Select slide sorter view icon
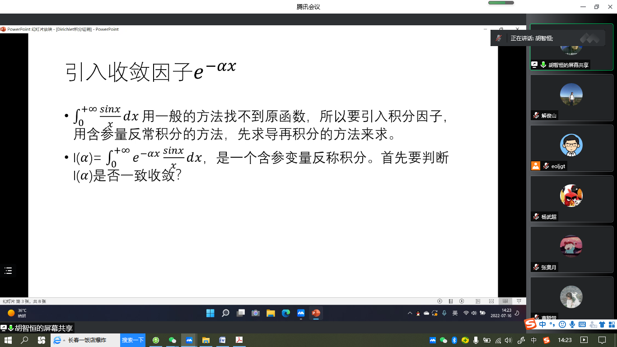Image resolution: width=617 pixels, height=347 pixels. pyautogui.click(x=491, y=301)
